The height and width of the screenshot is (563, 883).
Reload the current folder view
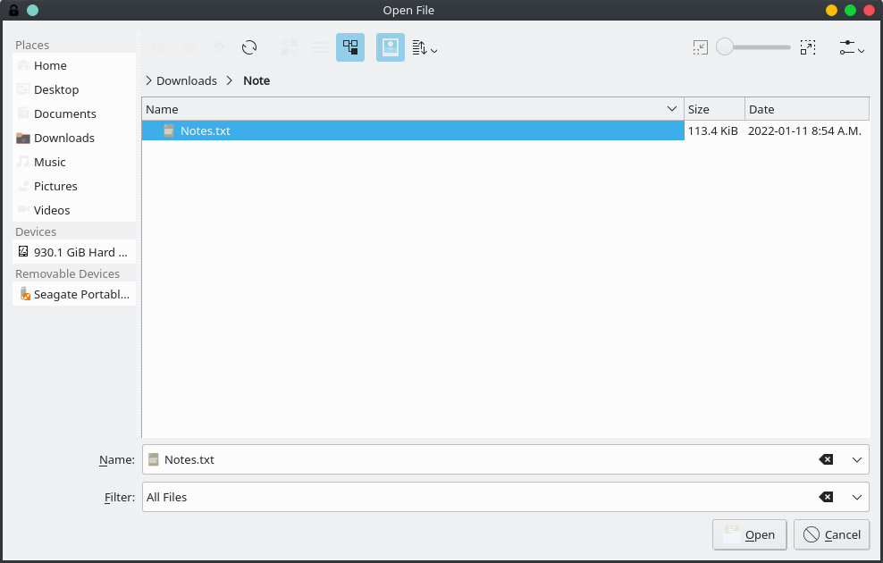tap(249, 47)
